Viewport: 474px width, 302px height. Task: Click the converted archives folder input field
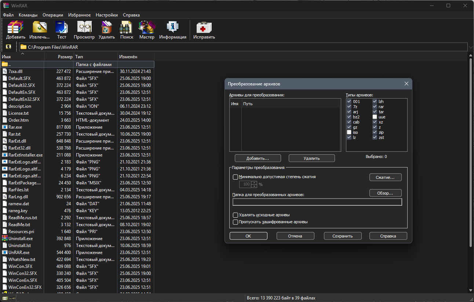[x=317, y=202]
